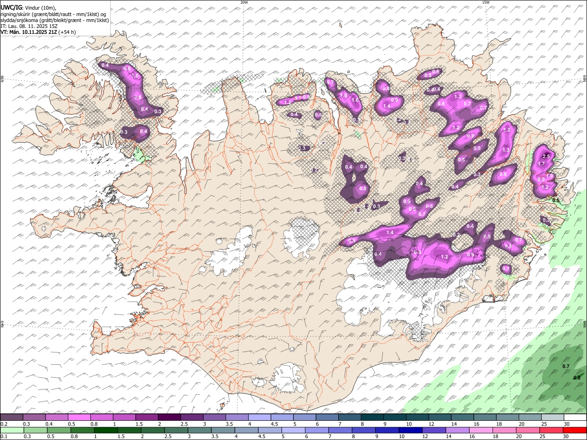Click bright red rain swatch above 30
Viewport: 587px width, 440px height.
(574, 430)
